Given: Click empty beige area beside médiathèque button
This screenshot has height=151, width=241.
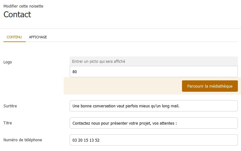Looking at the screenshot, I should [x=122, y=86].
